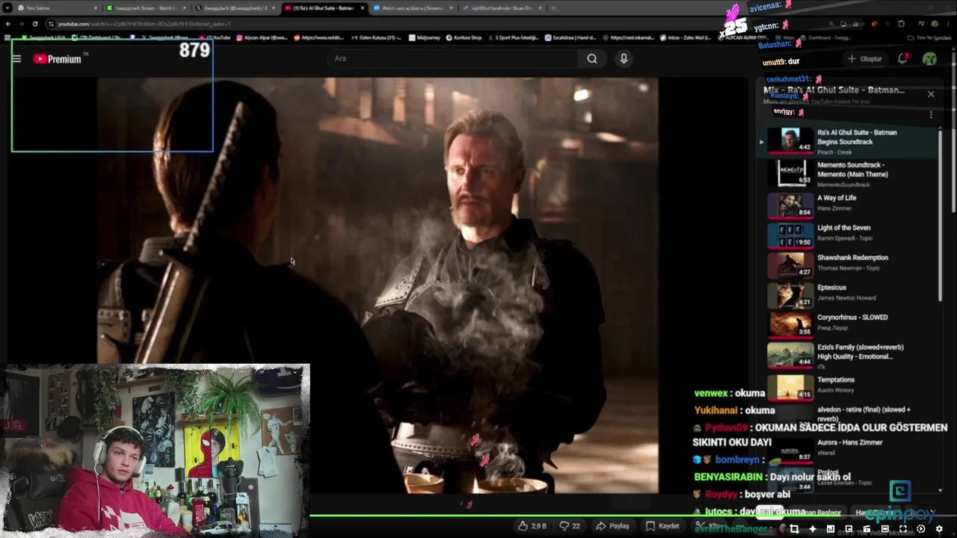Play Memento Soundtrack playlist item
This screenshot has width=957, height=538.
[848, 174]
